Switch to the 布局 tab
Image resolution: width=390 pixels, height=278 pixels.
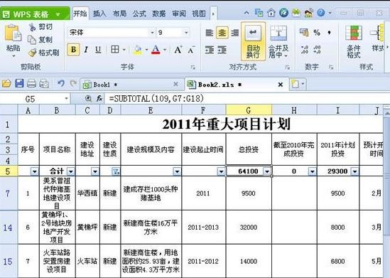point(119,14)
